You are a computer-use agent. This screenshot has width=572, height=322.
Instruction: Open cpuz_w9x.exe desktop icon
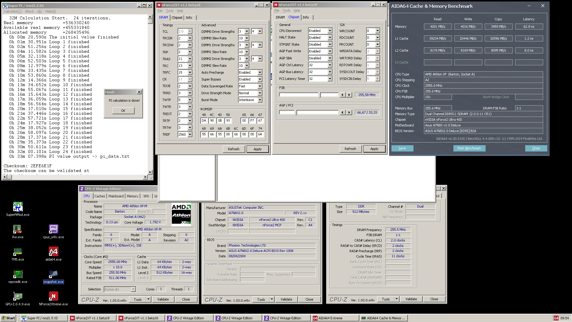53,231
